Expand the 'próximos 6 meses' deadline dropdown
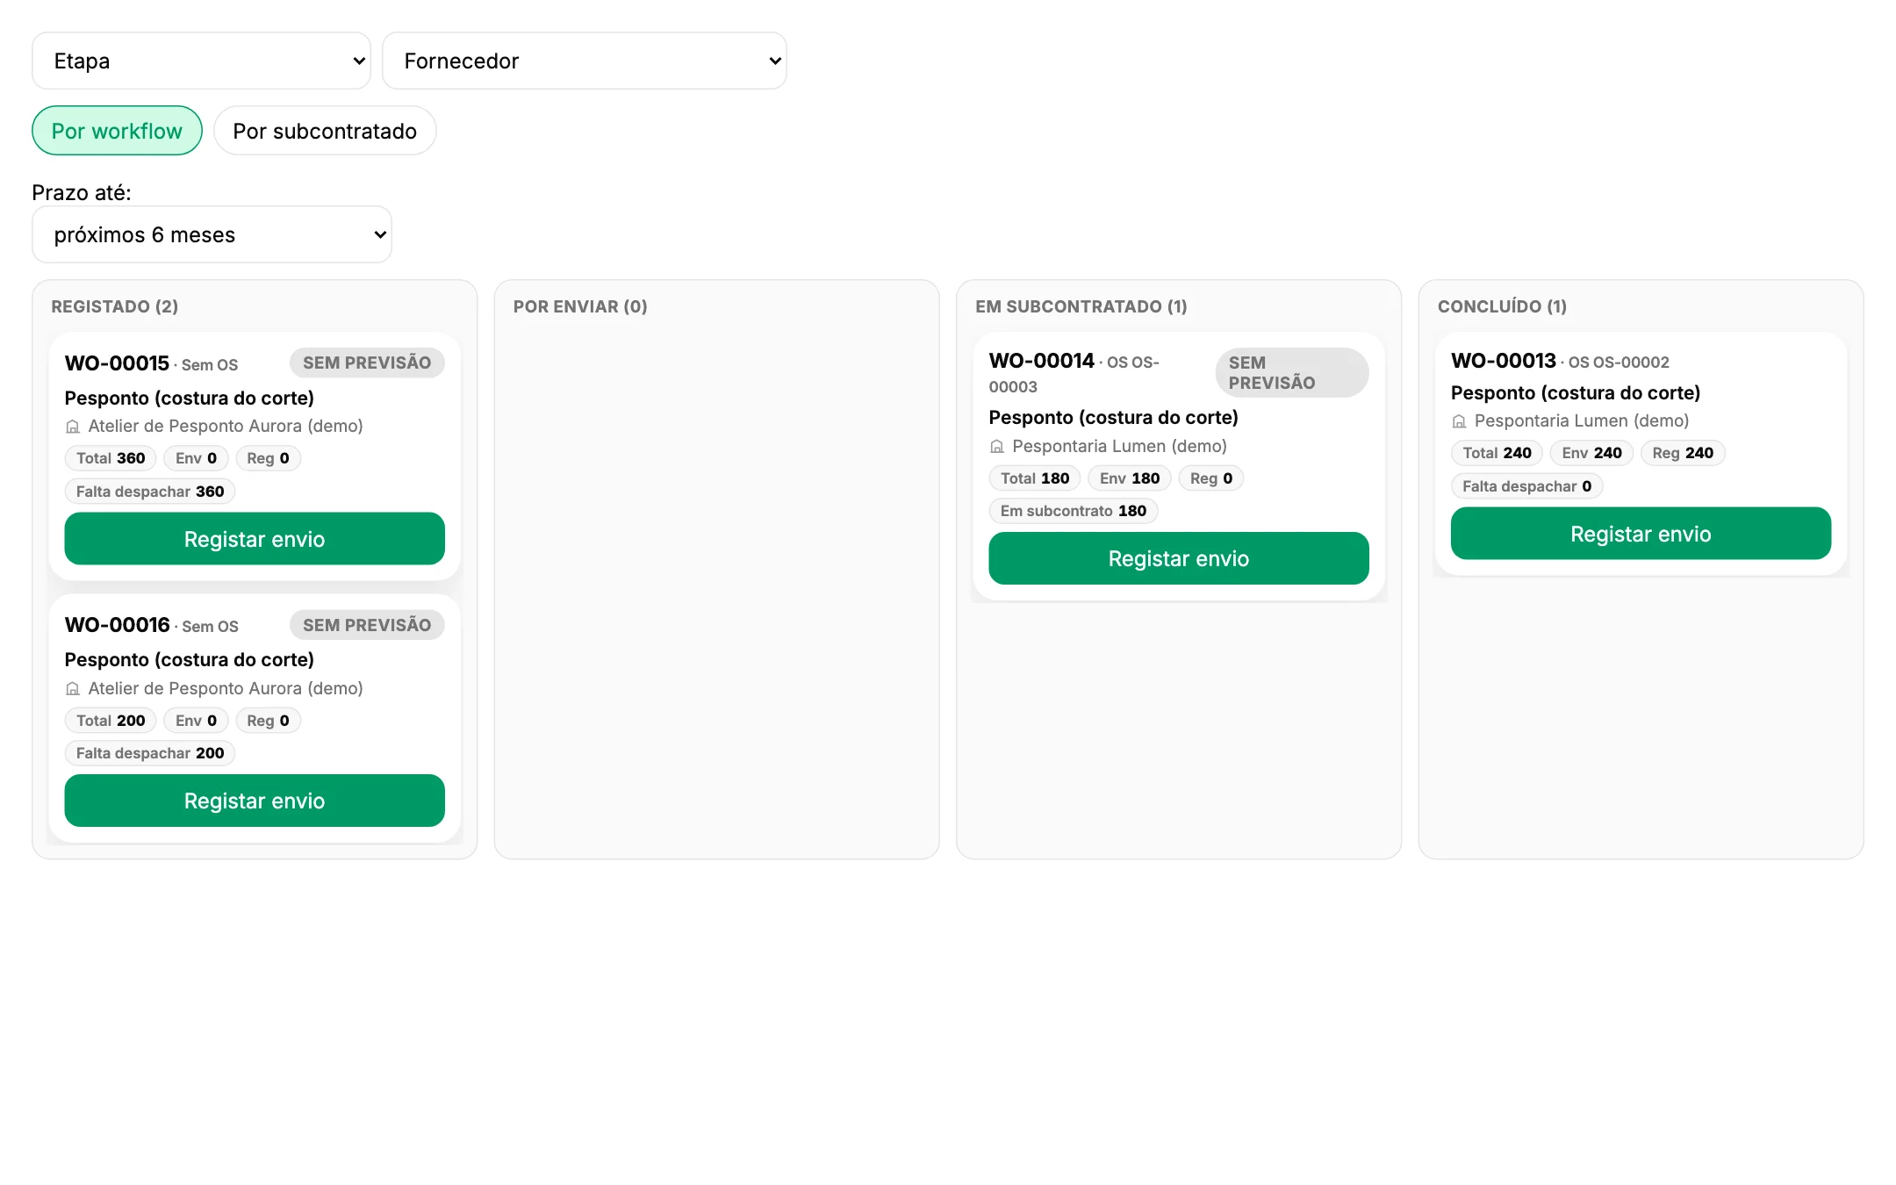This screenshot has width=1896, height=1185. pos(212,234)
